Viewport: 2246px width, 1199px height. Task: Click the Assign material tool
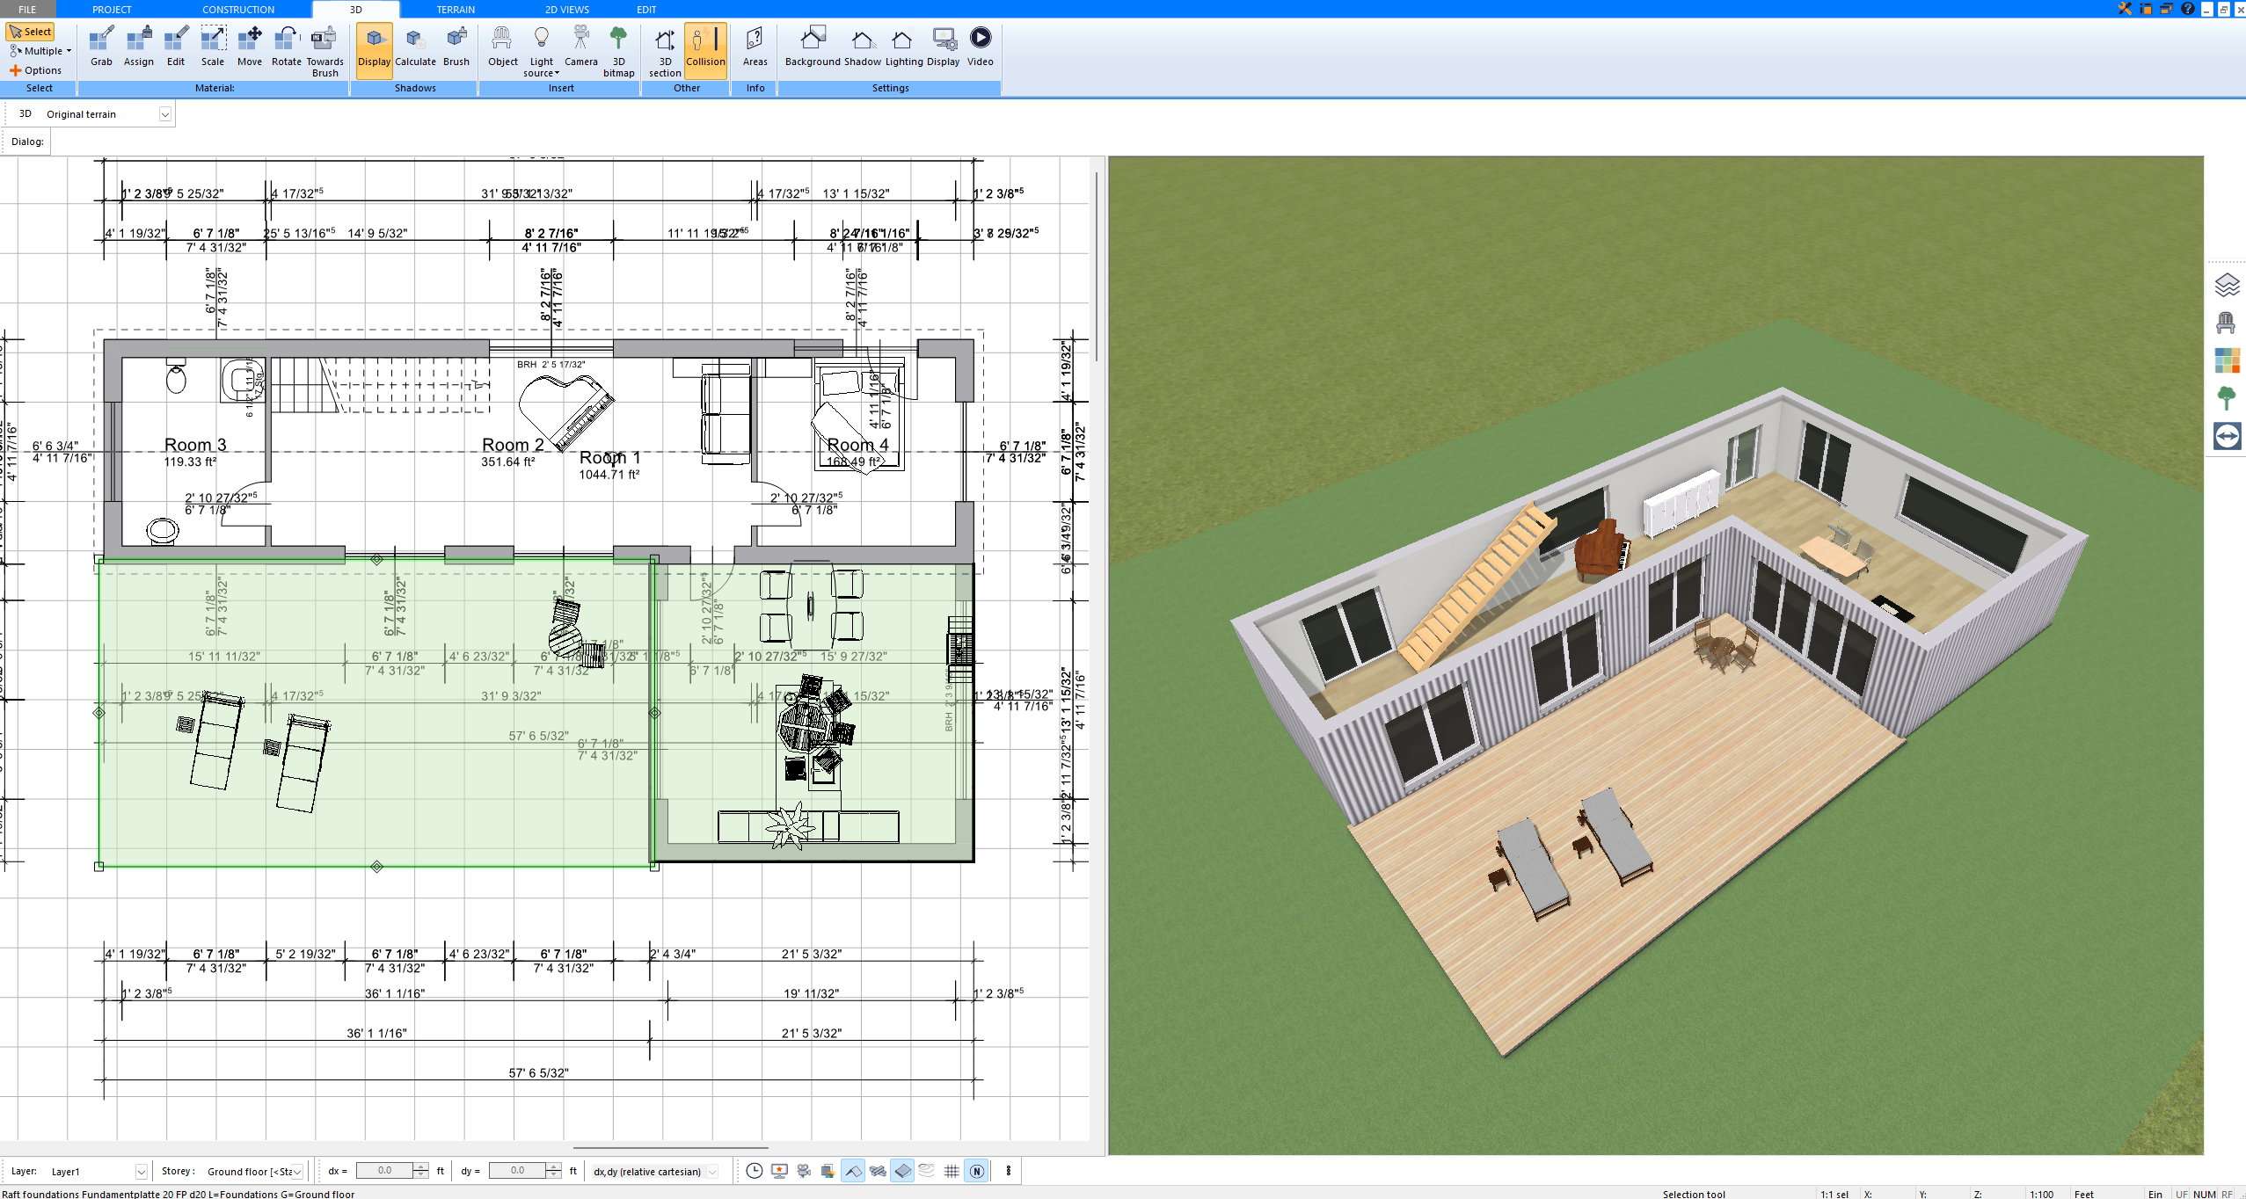pyautogui.click(x=138, y=47)
